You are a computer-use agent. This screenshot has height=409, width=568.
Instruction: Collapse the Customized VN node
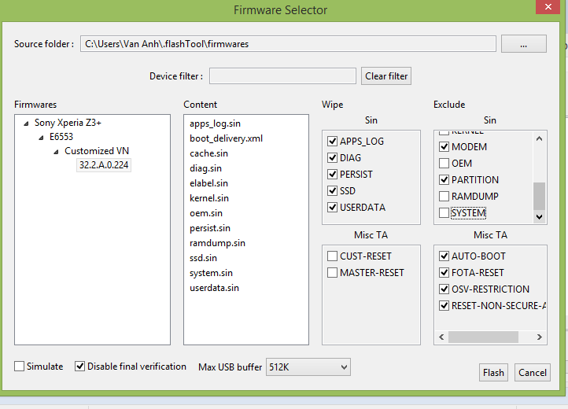coord(57,151)
